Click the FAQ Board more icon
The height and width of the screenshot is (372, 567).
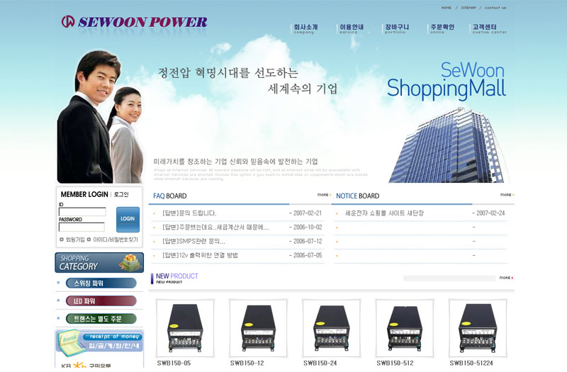(x=324, y=195)
